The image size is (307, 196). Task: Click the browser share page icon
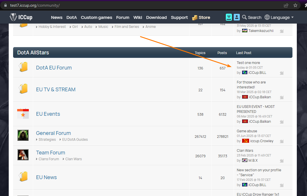(286, 5)
